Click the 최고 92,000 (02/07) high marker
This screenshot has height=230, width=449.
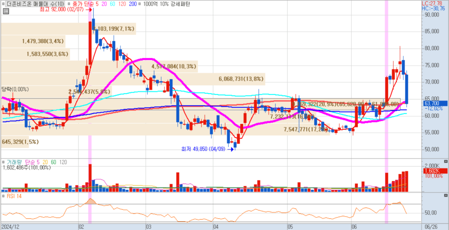coord(64,9)
